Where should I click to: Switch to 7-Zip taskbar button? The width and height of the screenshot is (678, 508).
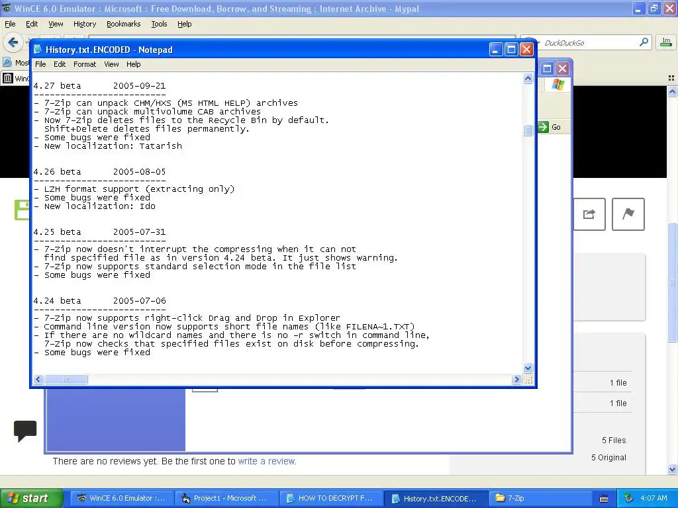[539, 498]
